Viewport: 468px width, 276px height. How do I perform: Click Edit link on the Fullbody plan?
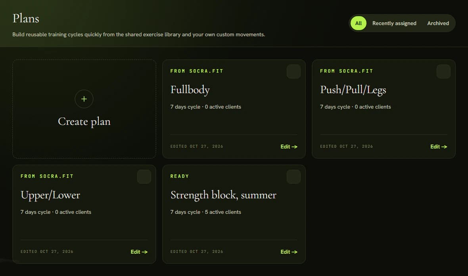pyautogui.click(x=289, y=147)
